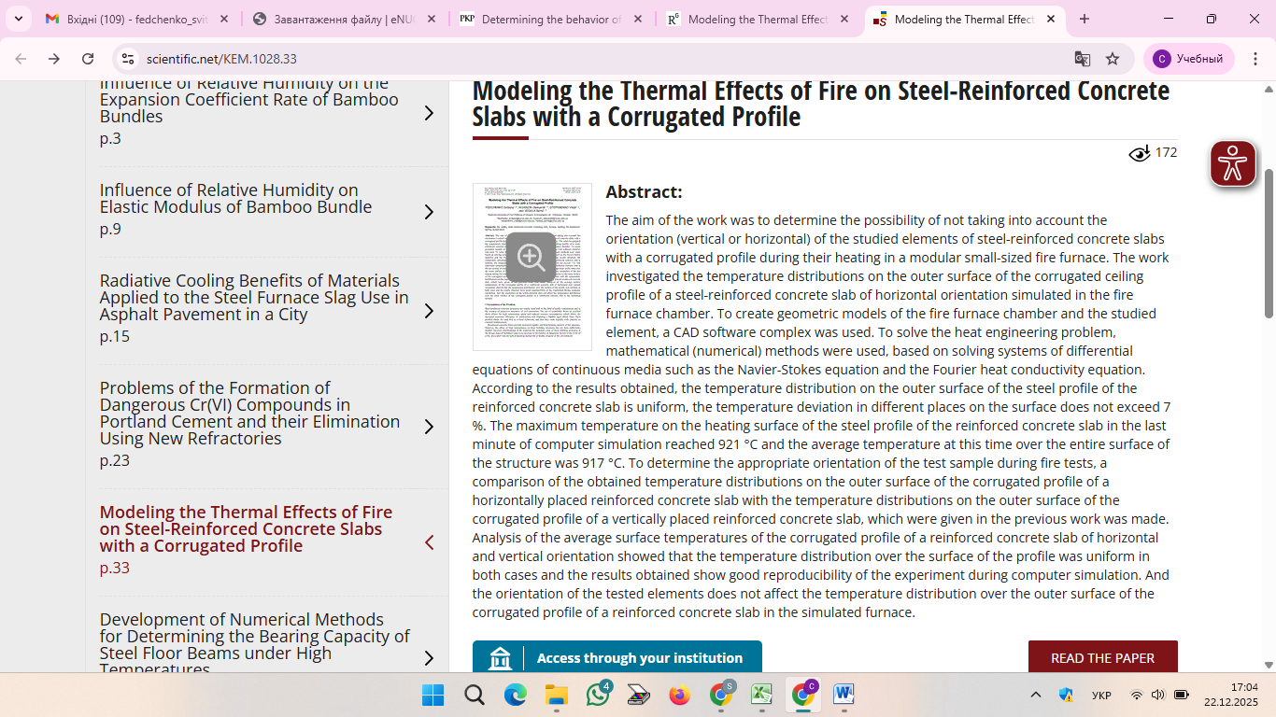
Task: Expand Radiative Cooling Benefits article entry
Action: [x=429, y=311]
